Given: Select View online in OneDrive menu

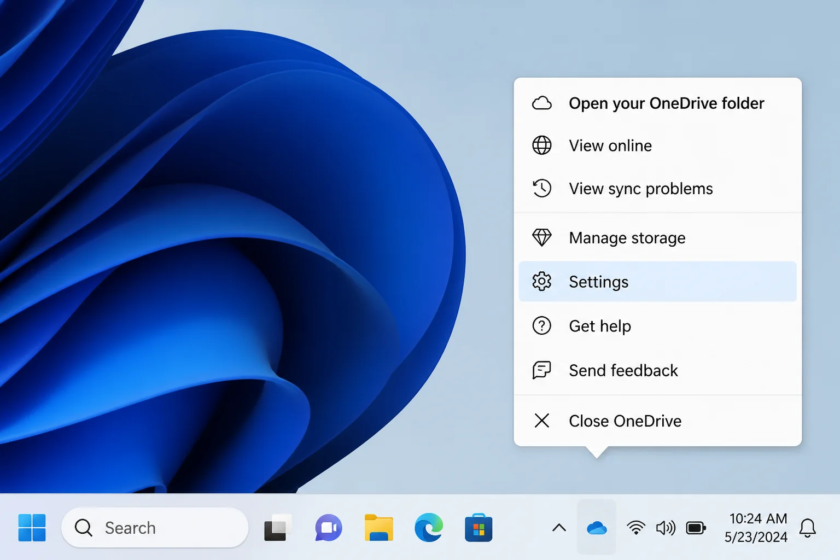Looking at the screenshot, I should click(x=657, y=145).
